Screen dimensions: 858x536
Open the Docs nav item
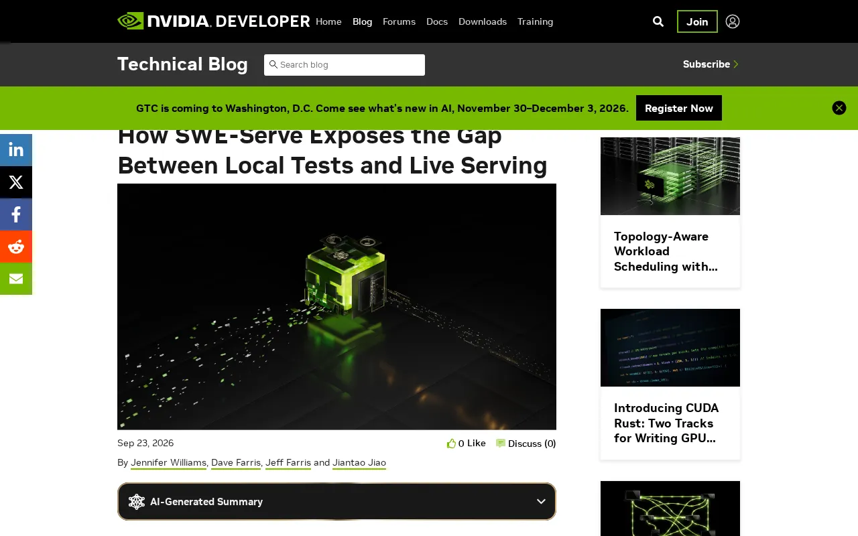437,21
